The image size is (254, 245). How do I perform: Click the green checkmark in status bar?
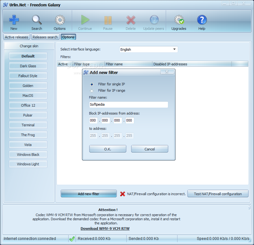point(72,239)
